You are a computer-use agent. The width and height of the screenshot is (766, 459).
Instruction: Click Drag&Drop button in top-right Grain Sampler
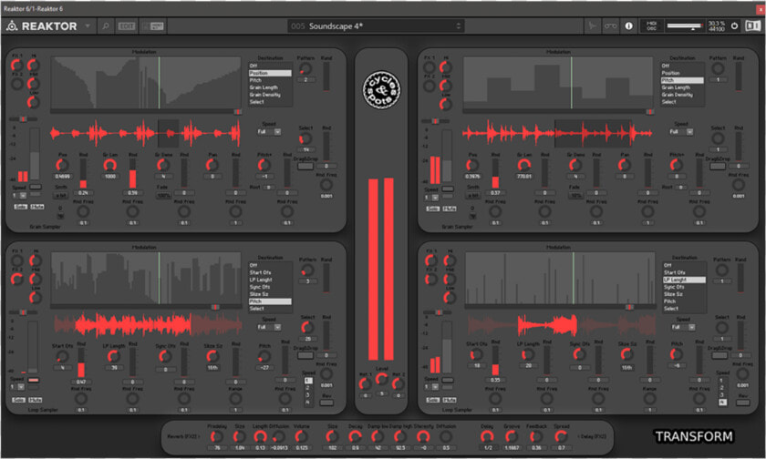(x=717, y=167)
